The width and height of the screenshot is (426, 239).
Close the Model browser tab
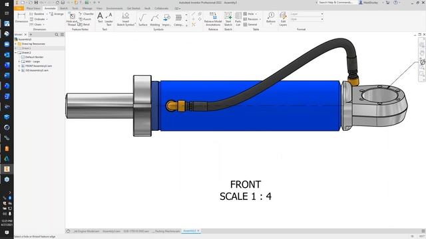[25, 35]
